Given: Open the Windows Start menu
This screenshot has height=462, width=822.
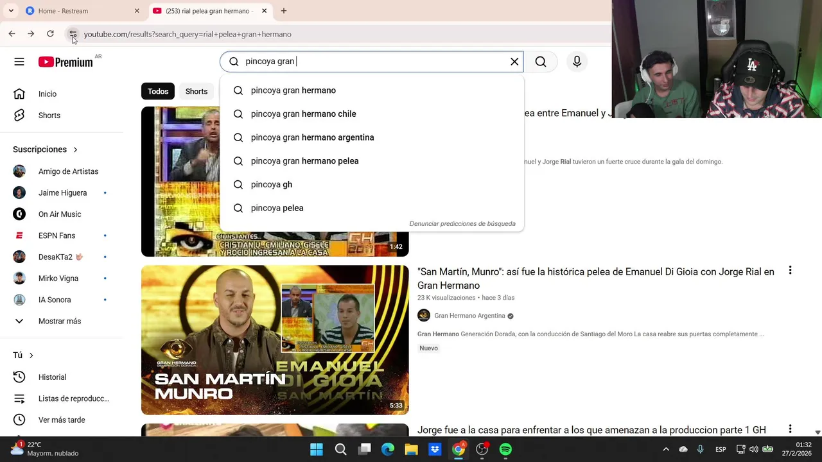Looking at the screenshot, I should click(317, 450).
